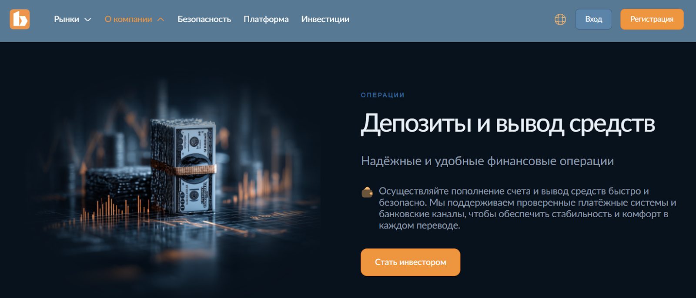Click the ОПЕРАЦИИ section label
Screen dimensions: 696x298
coord(383,95)
